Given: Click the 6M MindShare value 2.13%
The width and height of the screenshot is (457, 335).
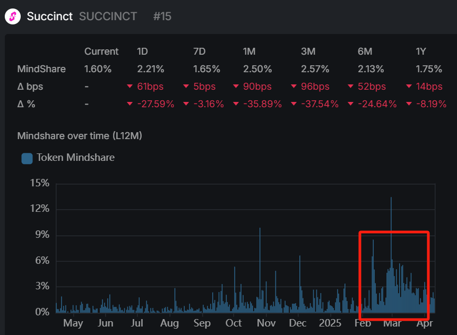Looking at the screenshot, I should tap(370, 69).
